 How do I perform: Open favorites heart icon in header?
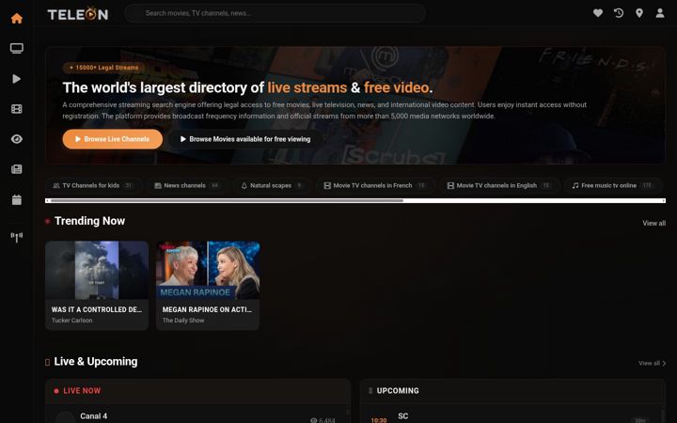tap(598, 13)
